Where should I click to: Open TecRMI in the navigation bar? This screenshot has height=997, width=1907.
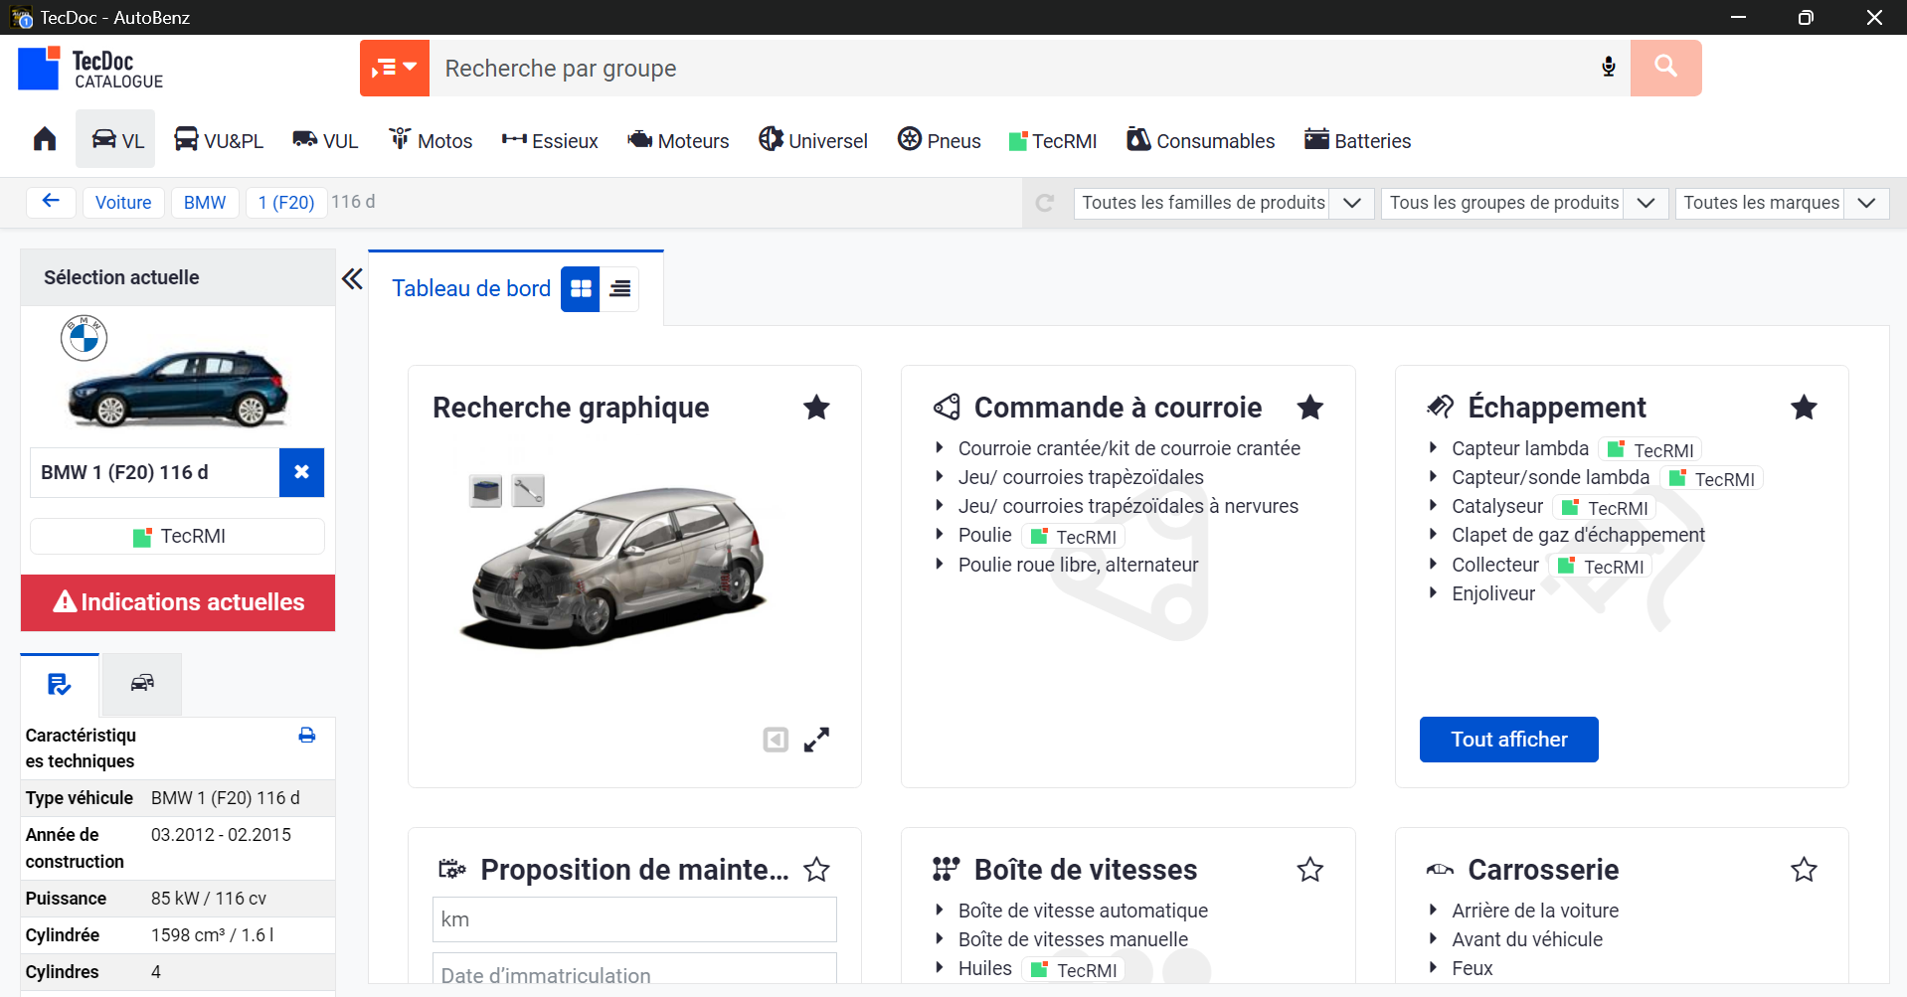1053,140
